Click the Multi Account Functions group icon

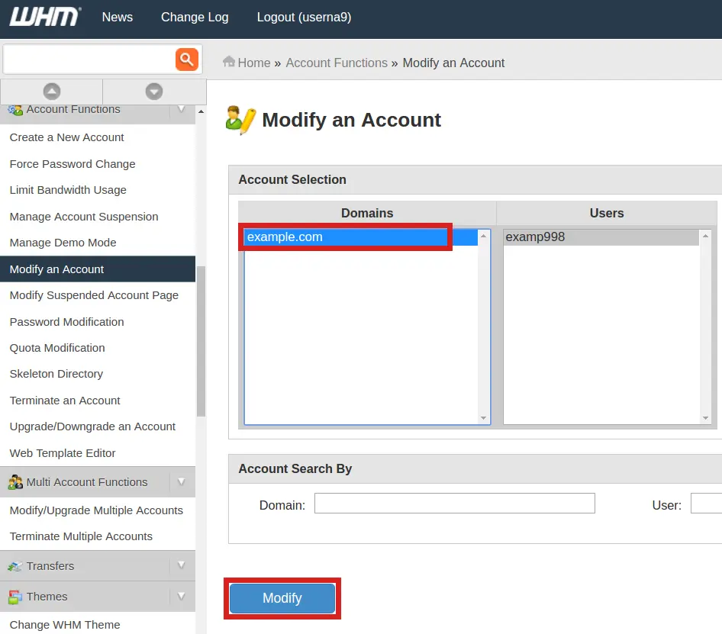click(x=16, y=481)
